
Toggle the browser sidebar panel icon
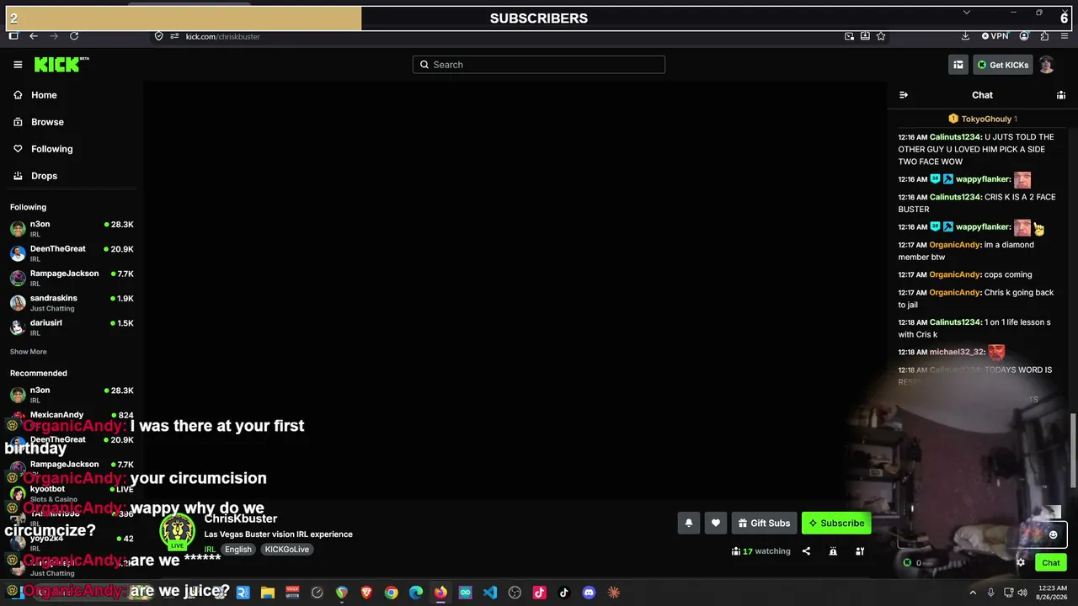click(x=13, y=36)
